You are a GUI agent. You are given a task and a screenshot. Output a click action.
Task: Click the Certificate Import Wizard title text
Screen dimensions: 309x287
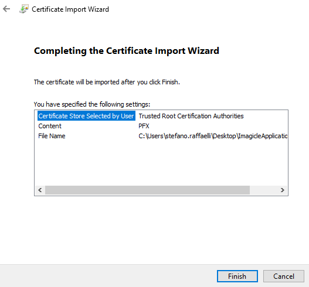click(70, 9)
